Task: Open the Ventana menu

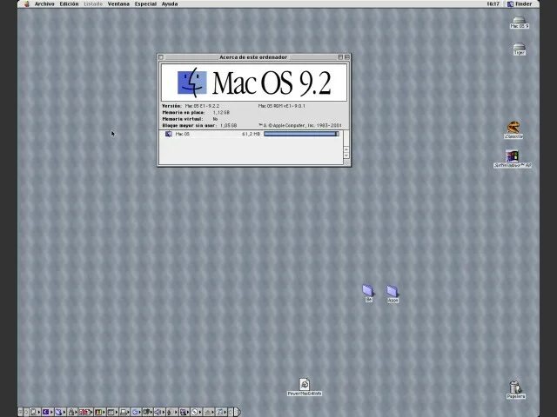Action: [x=118, y=3]
